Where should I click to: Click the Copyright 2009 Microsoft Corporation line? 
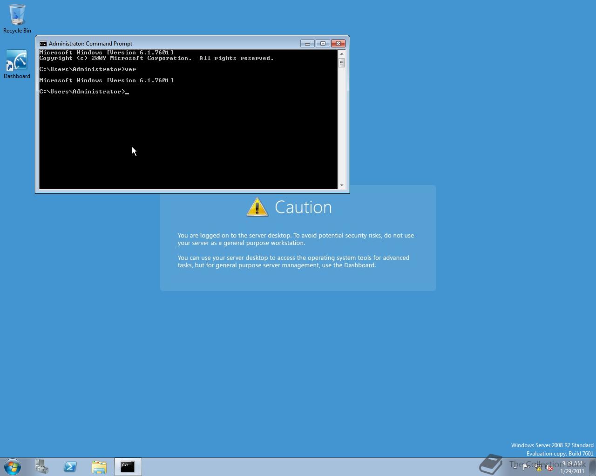tap(156, 58)
